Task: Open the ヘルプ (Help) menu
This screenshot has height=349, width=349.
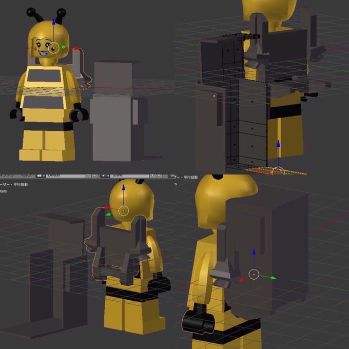Action: [x=25, y=176]
